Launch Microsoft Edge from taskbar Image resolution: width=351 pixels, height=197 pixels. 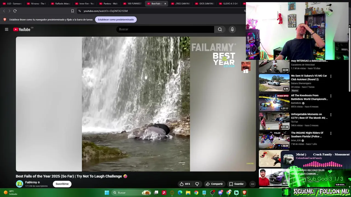pos(180,193)
